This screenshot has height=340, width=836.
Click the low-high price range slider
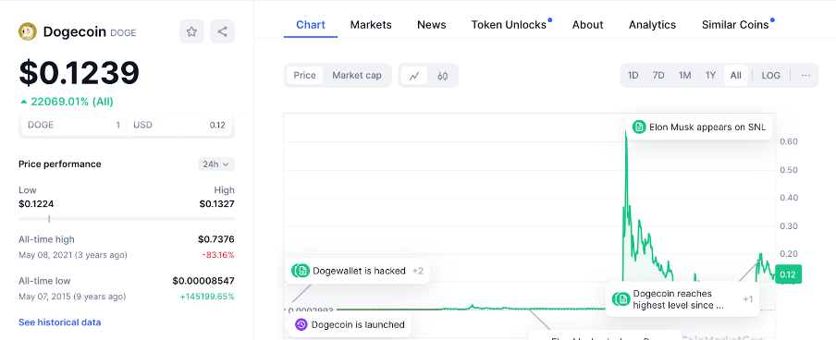click(x=127, y=218)
